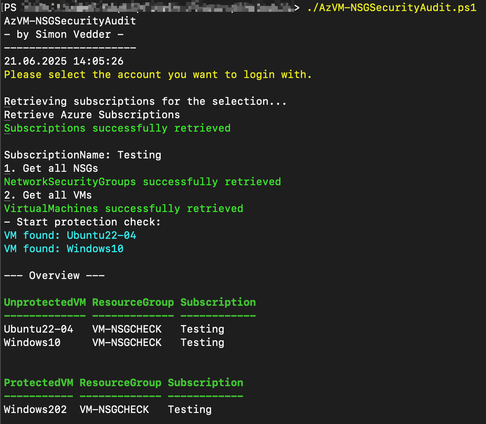Select the 'AzVM-NSGSecurityAudit' title line
Screen dimensions: 486x424
tap(70, 21)
